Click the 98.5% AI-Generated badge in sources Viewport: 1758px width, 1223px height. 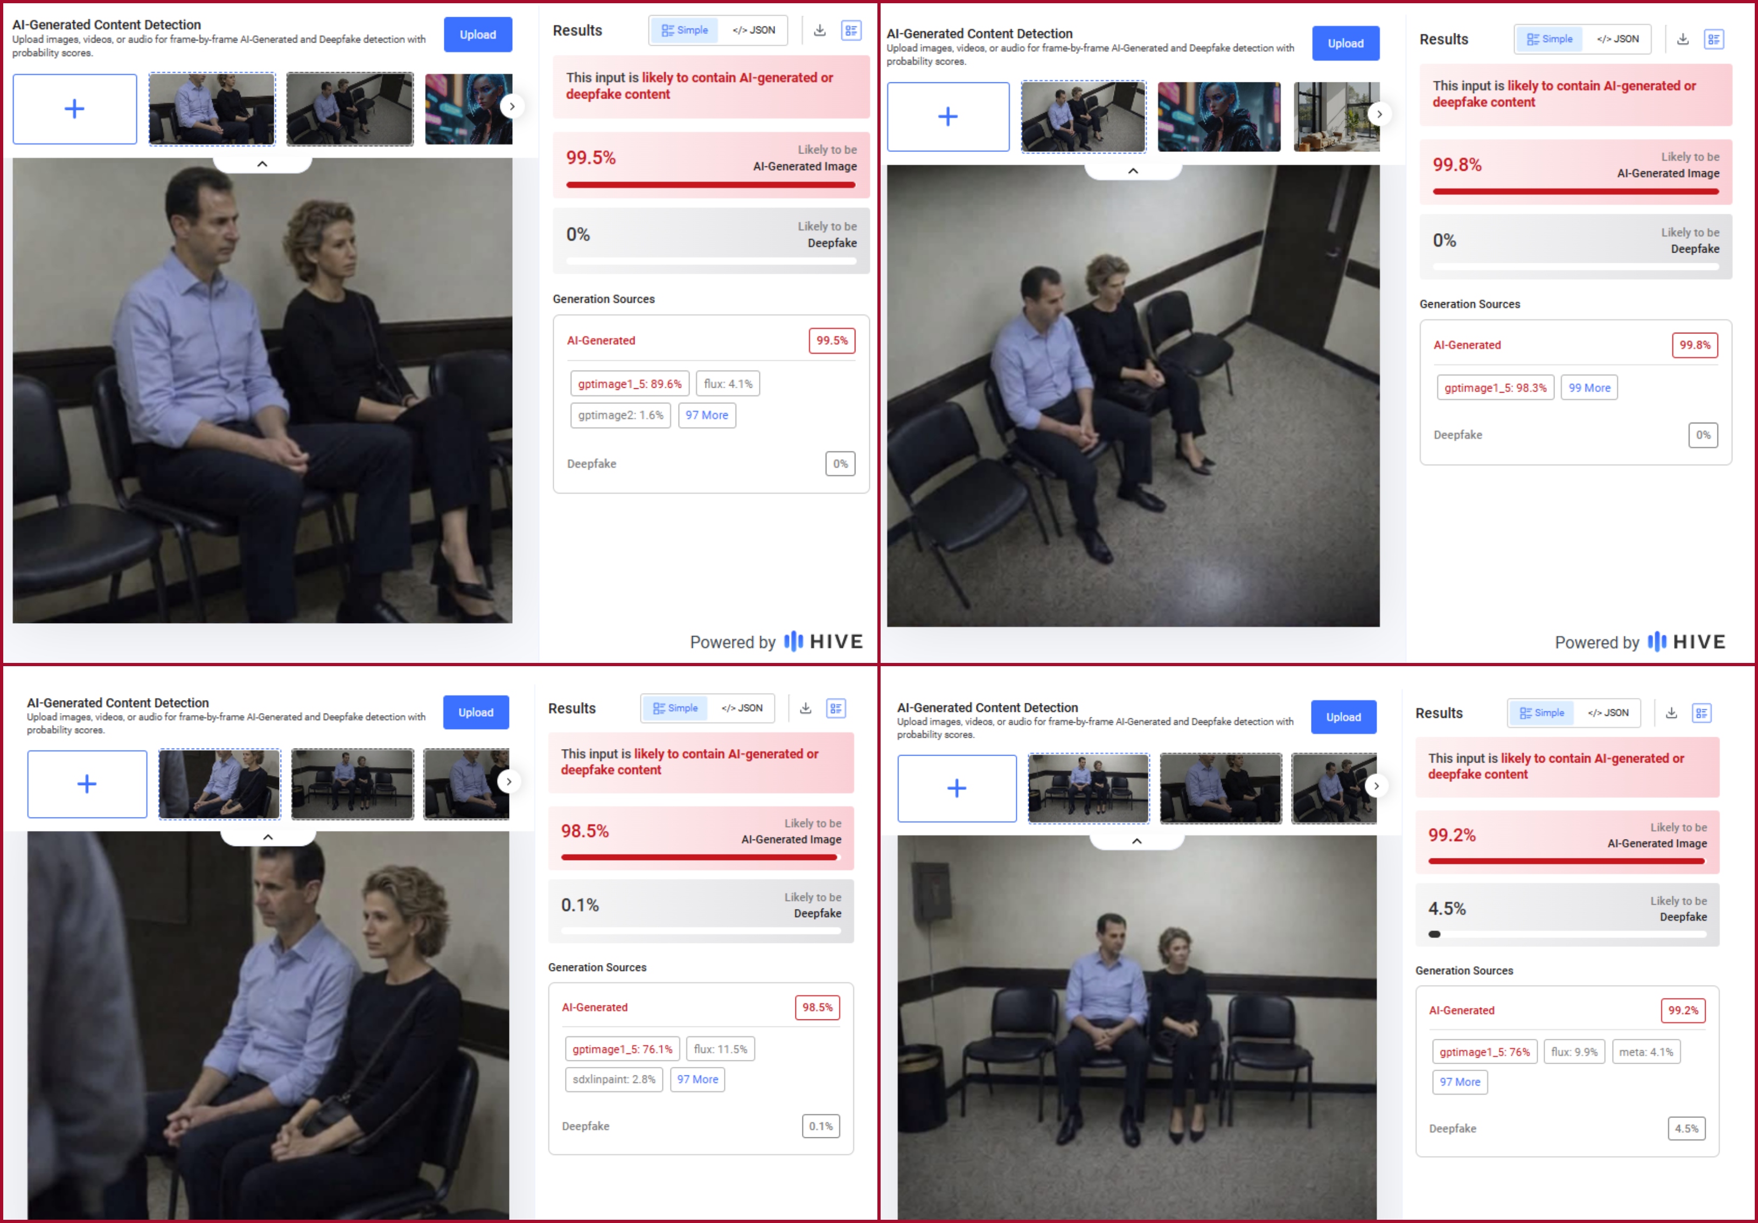[x=817, y=1008]
